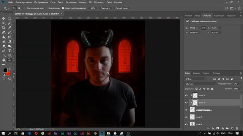Open Properties panel menu
The width and height of the screenshot is (243, 136).
click(241, 16)
